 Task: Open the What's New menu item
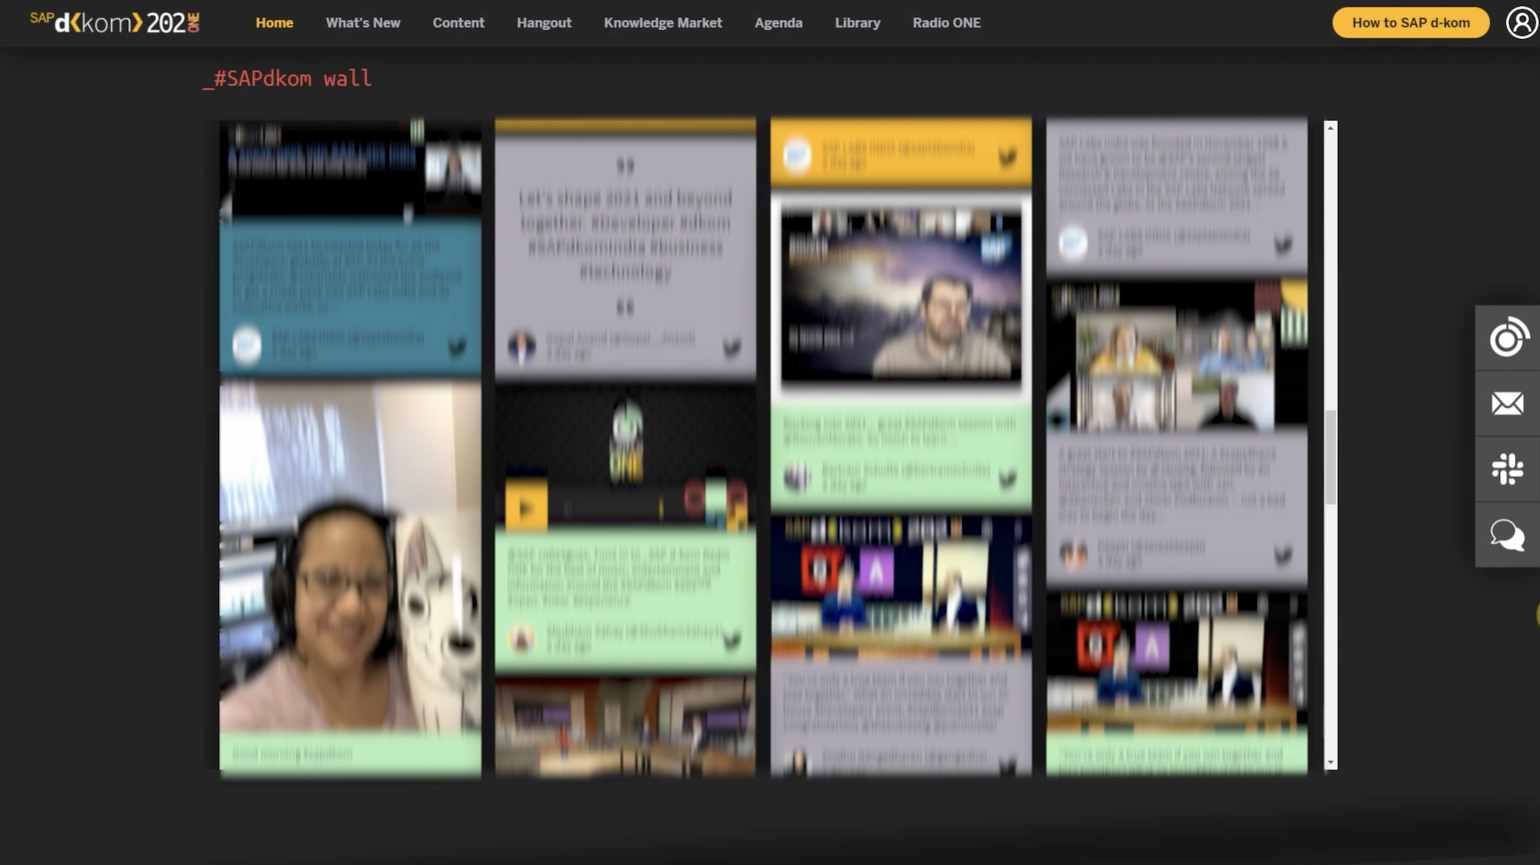pyautogui.click(x=363, y=22)
